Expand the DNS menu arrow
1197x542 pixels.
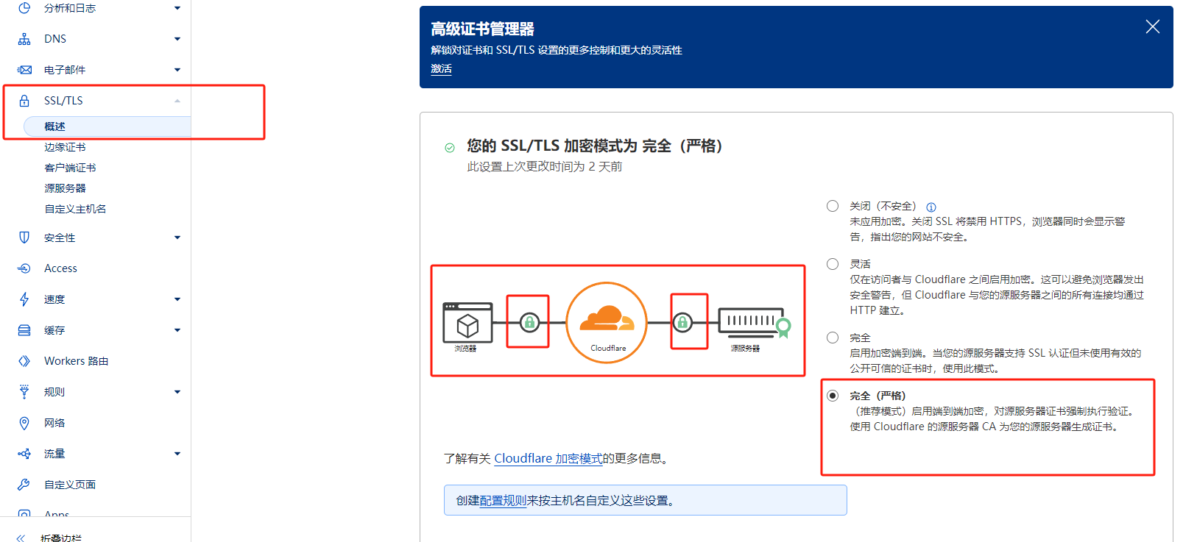click(x=177, y=39)
